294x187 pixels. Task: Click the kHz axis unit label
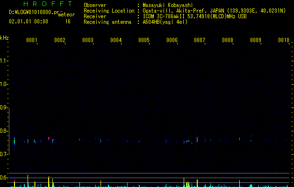(4, 38)
